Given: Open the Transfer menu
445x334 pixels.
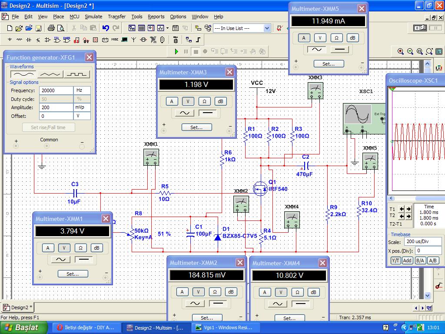Looking at the screenshot, I should click(116, 17).
